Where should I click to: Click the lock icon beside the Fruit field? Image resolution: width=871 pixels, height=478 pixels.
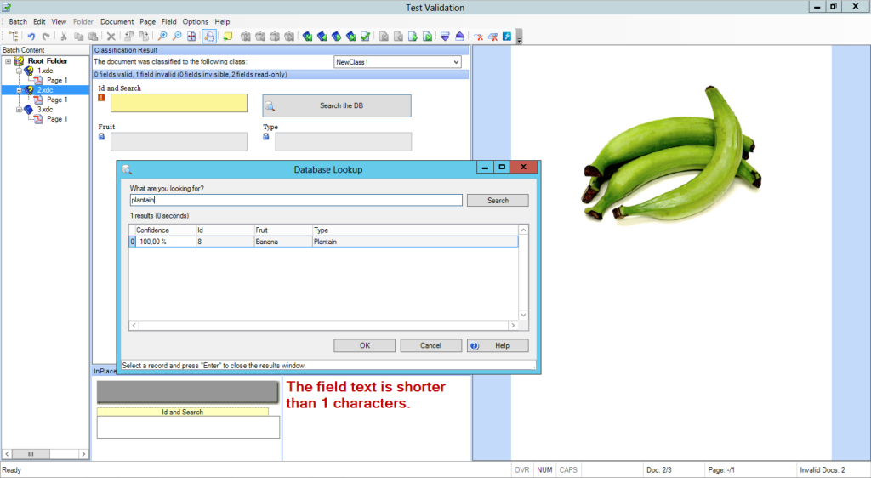[x=101, y=136]
